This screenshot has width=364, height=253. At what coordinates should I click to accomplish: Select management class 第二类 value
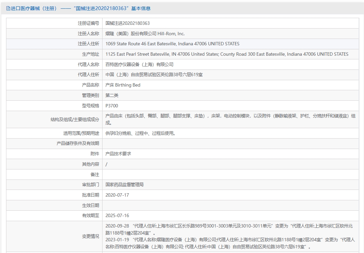pos(112,95)
